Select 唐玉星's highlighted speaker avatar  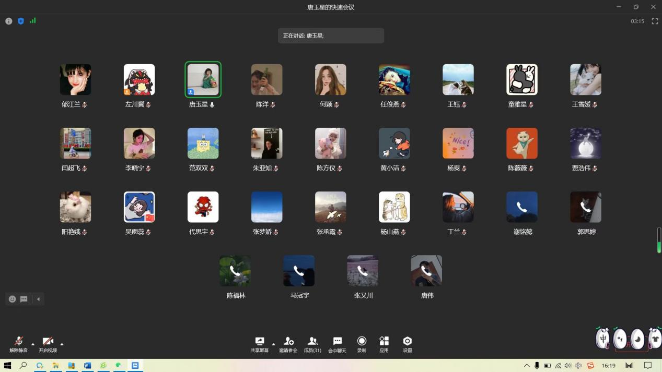point(203,79)
